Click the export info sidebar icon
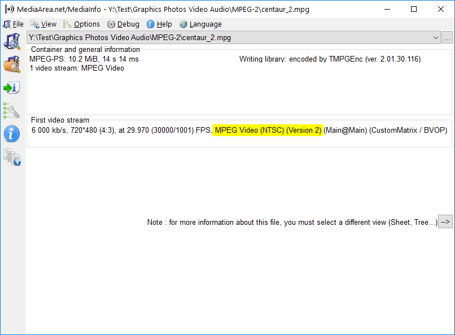Viewport: 455px width, 335px height. pyautogui.click(x=12, y=88)
